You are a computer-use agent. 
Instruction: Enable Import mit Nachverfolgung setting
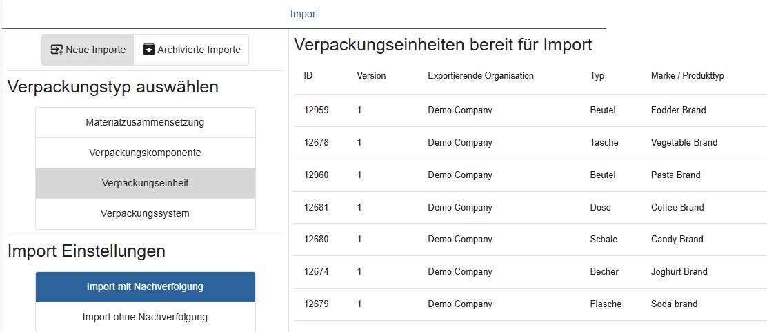click(x=145, y=286)
